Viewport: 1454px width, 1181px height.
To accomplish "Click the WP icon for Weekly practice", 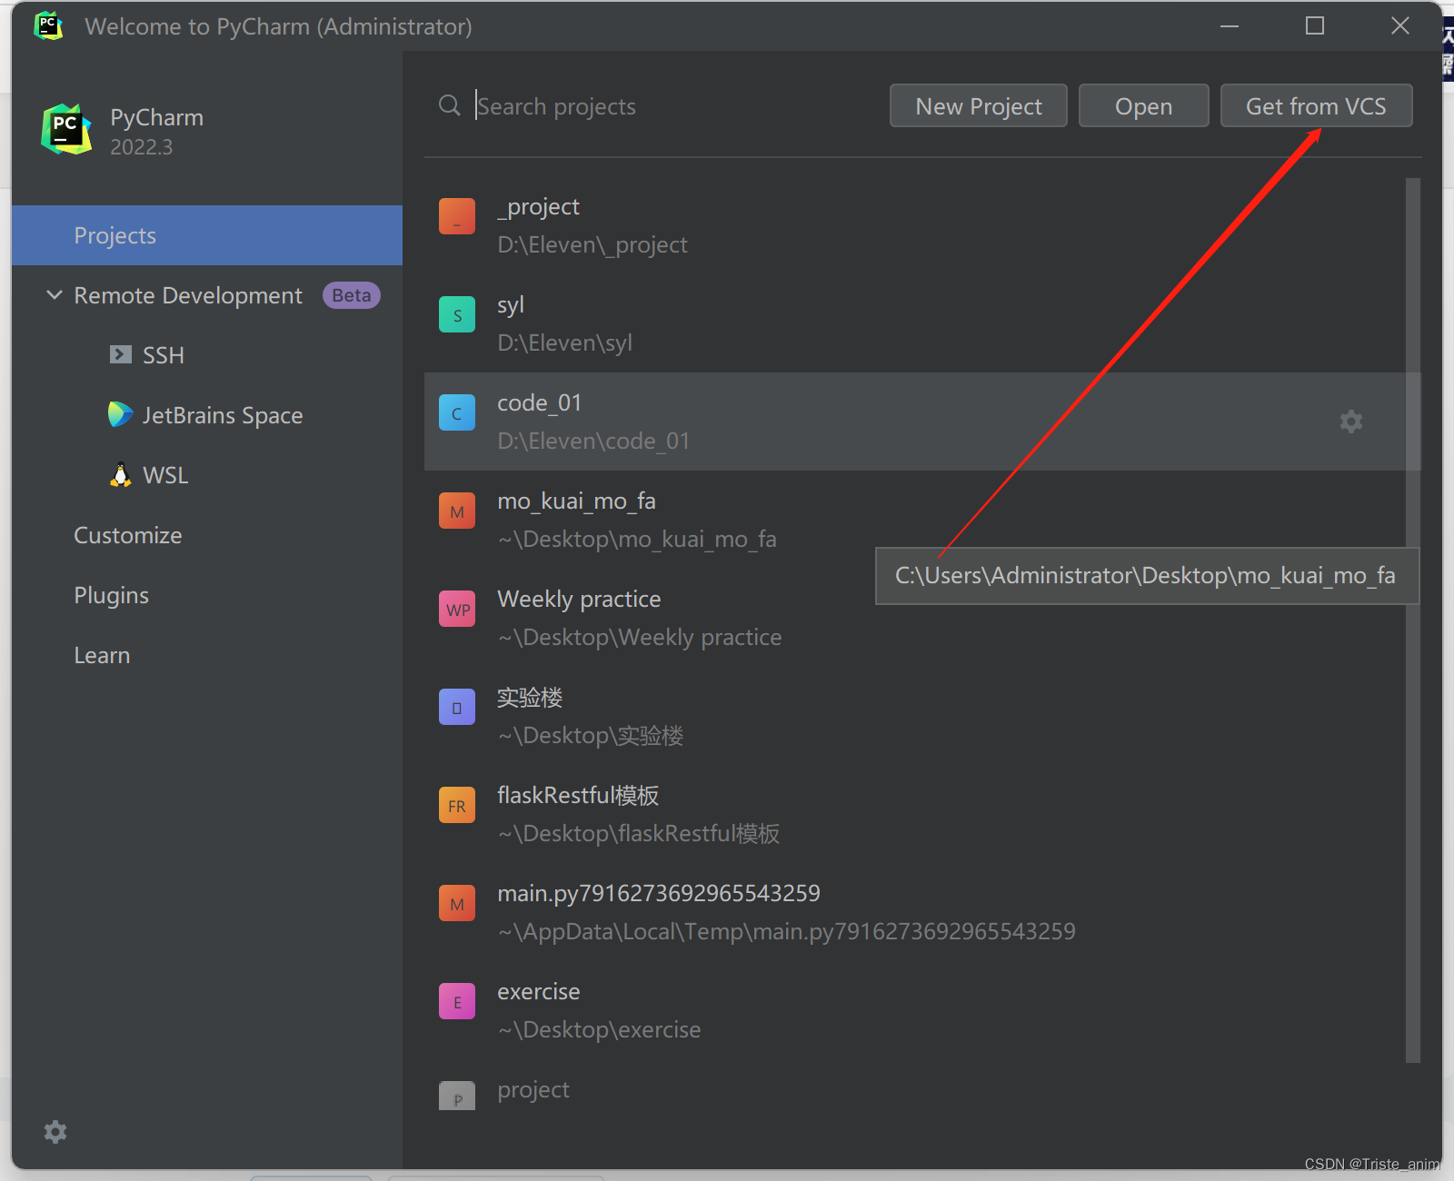I will click(457, 609).
